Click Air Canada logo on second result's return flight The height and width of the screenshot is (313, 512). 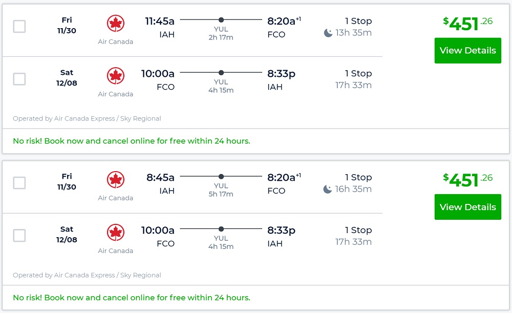click(x=116, y=233)
